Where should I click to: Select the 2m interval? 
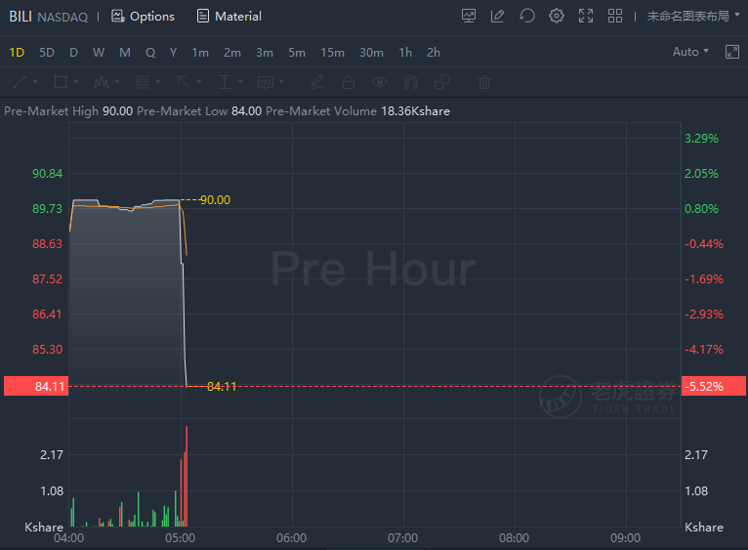232,52
